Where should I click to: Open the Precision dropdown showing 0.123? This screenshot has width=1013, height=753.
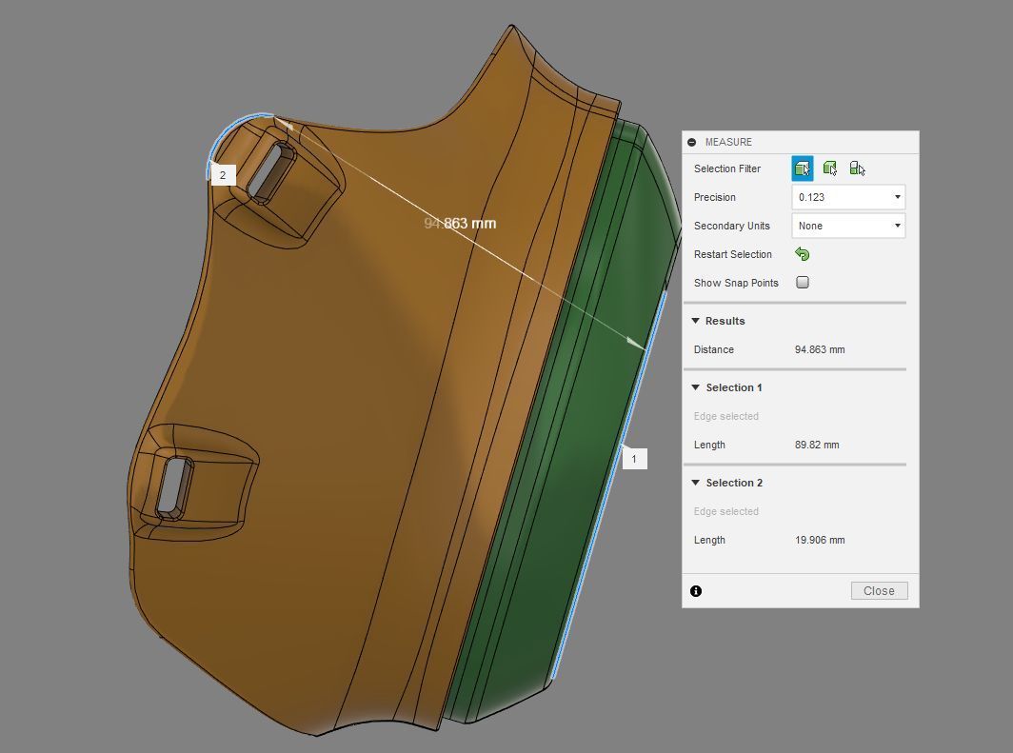tap(848, 197)
